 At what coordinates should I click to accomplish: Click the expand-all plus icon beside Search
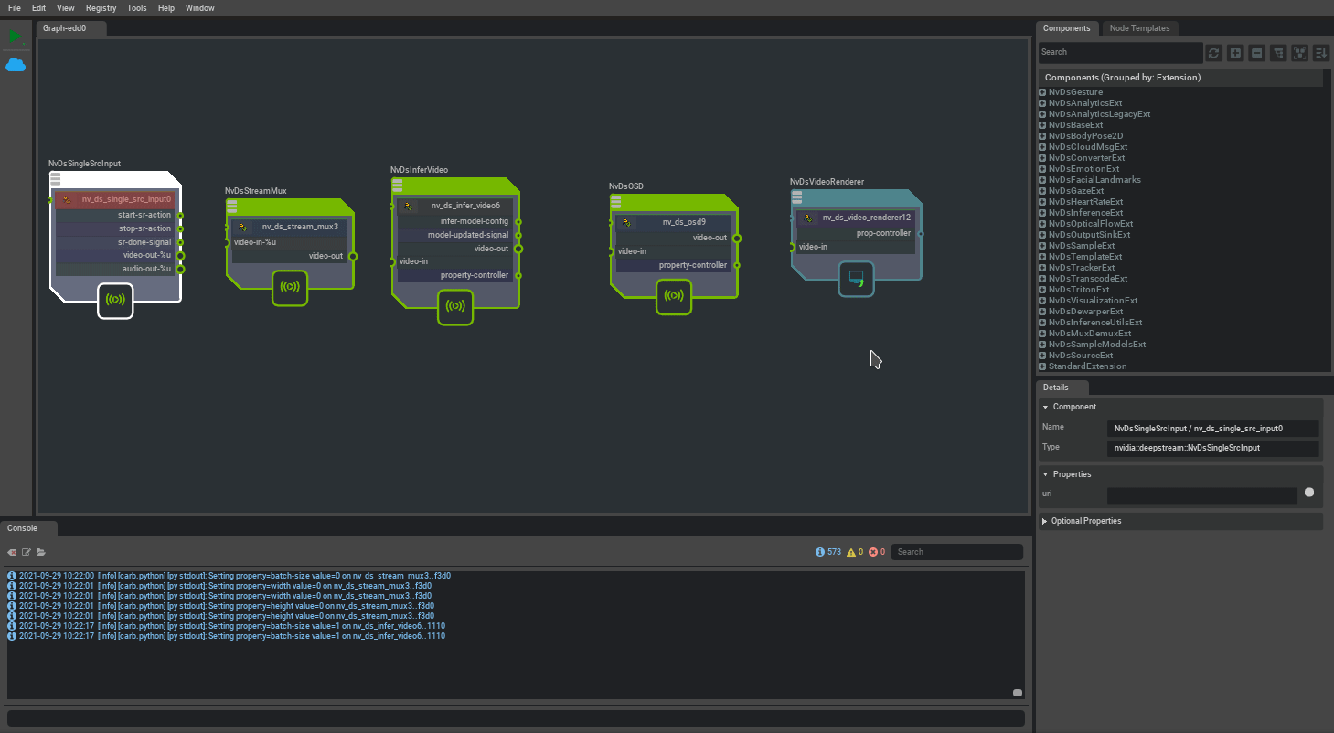[1235, 53]
